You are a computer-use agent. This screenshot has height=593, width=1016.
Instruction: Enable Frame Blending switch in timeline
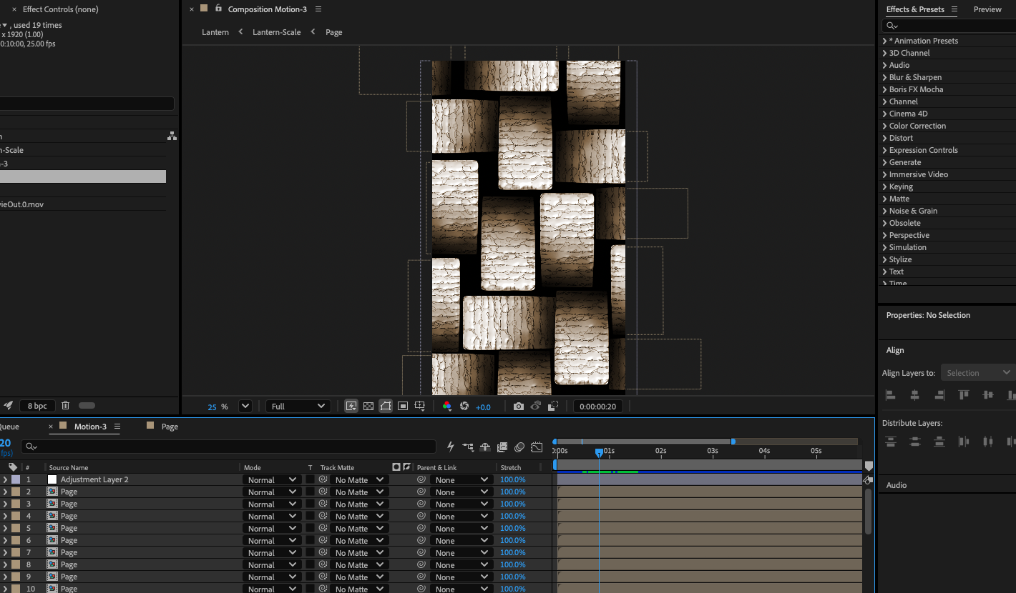pyautogui.click(x=502, y=447)
